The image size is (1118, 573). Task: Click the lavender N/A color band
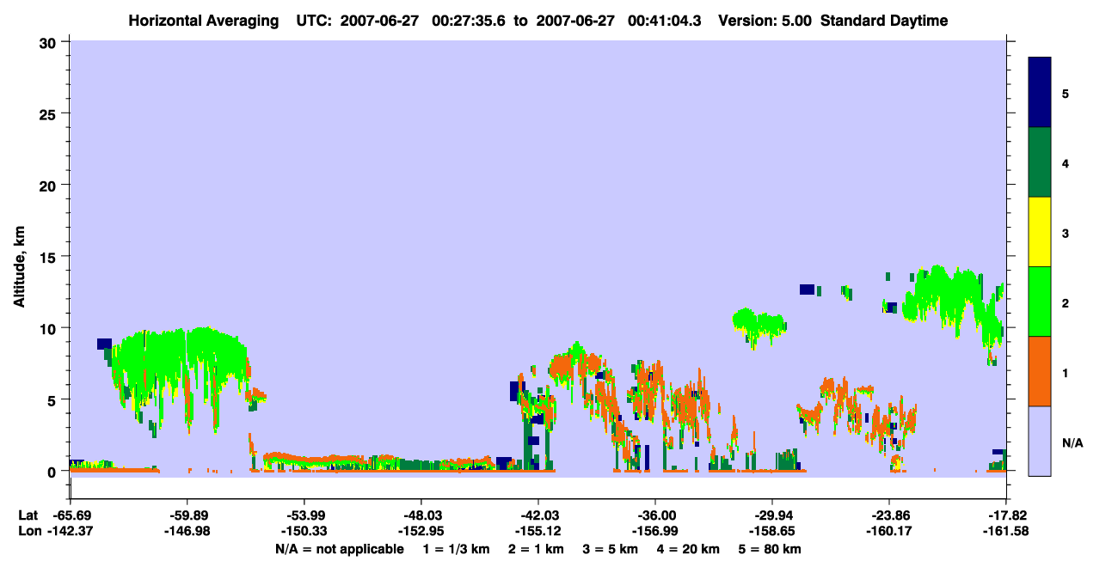[x=1040, y=441]
